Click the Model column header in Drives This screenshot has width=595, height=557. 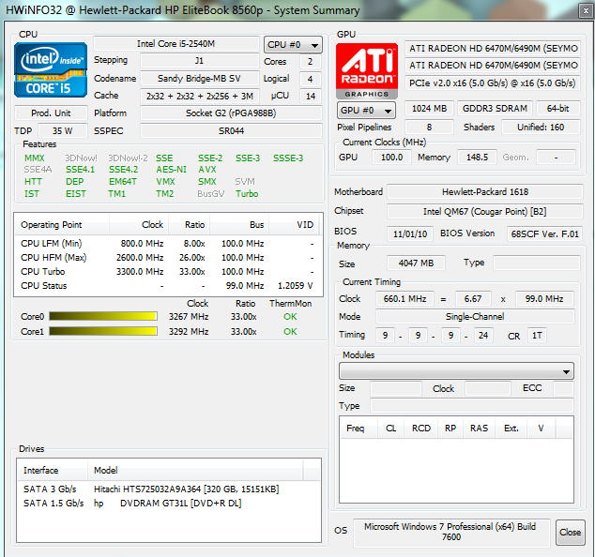pos(195,471)
